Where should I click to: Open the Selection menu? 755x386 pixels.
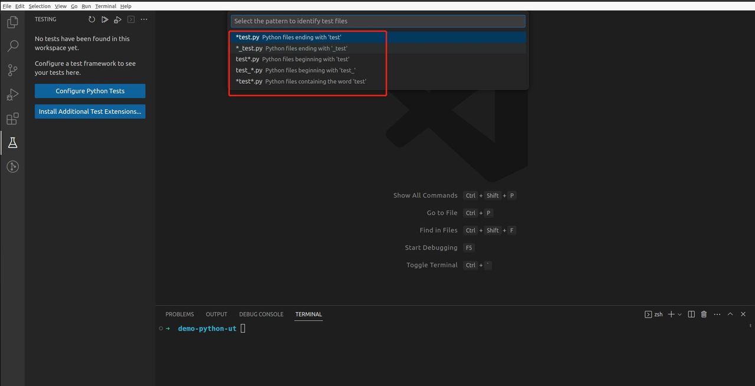click(40, 6)
